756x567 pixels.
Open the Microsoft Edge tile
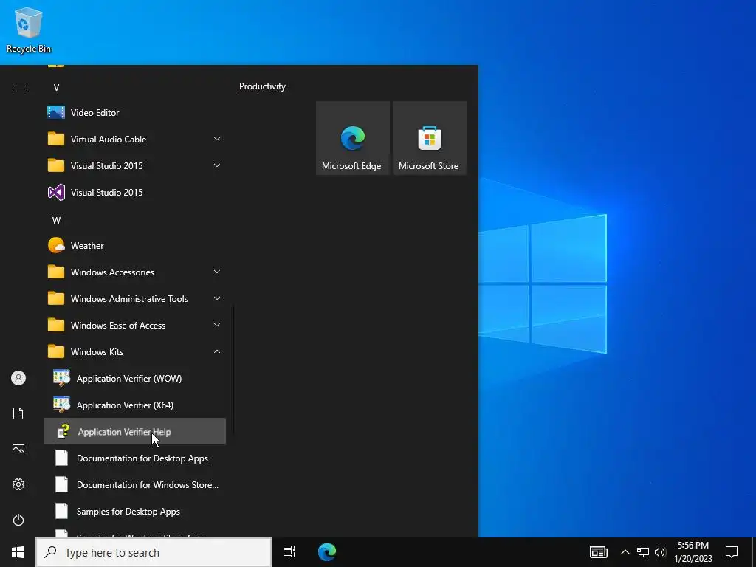352,138
